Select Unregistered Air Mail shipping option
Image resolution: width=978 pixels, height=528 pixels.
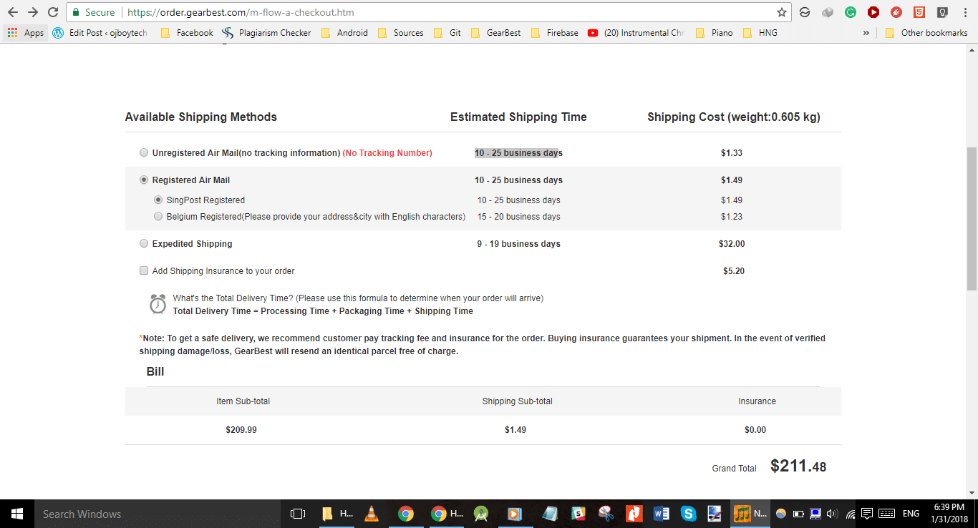(x=145, y=153)
